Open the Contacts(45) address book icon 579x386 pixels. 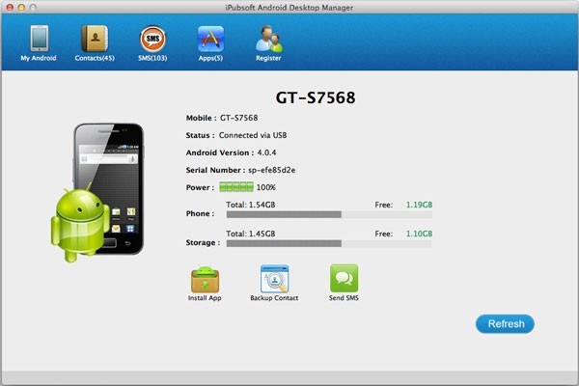[95, 39]
